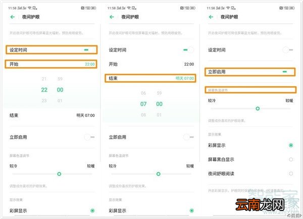Pick minute 01 in left time picker
The height and width of the screenshot is (219, 303).
pos(60,100)
